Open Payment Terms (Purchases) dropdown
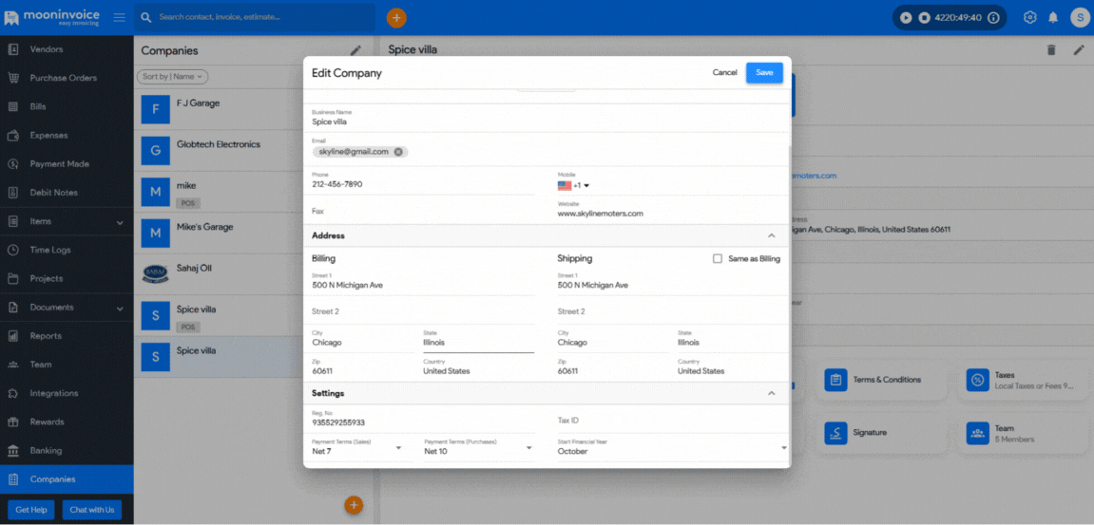The image size is (1094, 525). [479, 447]
